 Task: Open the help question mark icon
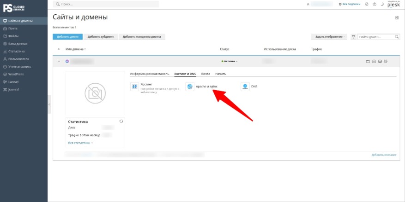(x=374, y=5)
